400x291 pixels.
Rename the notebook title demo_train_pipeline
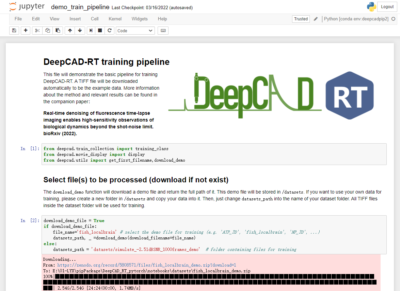(80, 7)
